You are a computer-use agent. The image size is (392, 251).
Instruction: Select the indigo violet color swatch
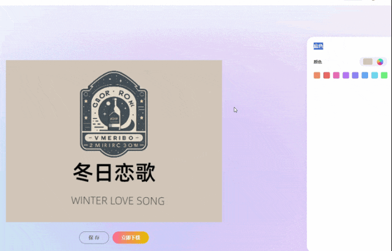[355, 75]
